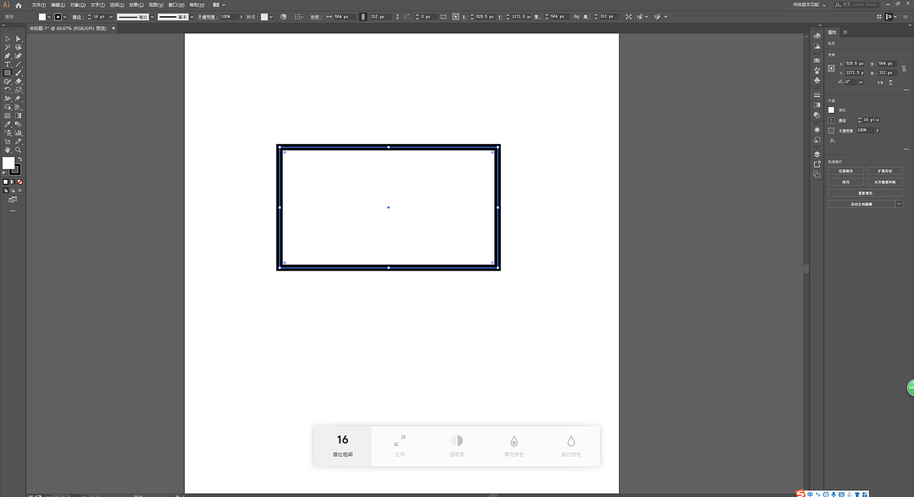Choose the Eyedropper tool

click(7, 124)
